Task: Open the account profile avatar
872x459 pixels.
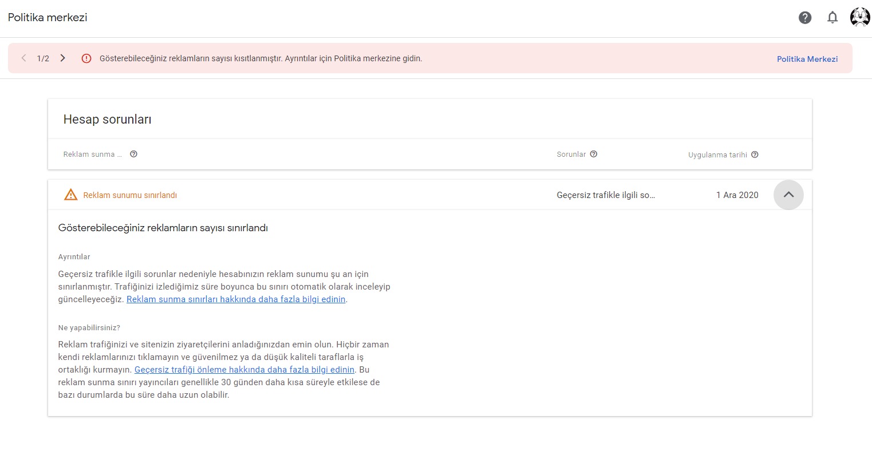Action: [x=859, y=17]
